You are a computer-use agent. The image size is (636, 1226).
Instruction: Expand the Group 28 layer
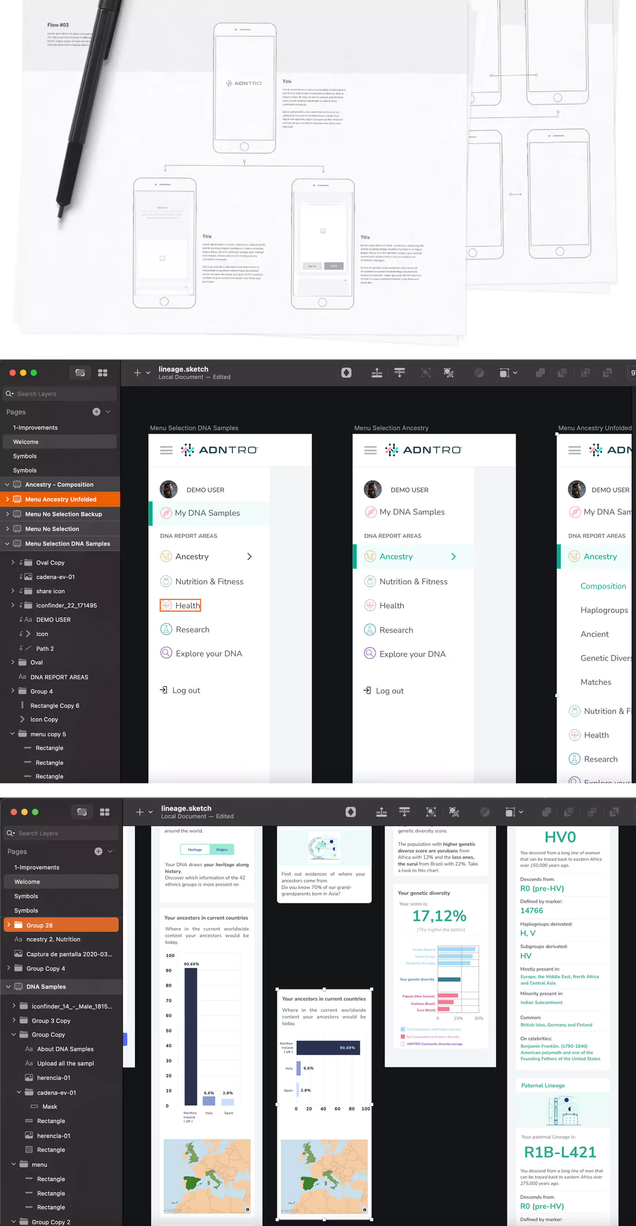(x=8, y=925)
